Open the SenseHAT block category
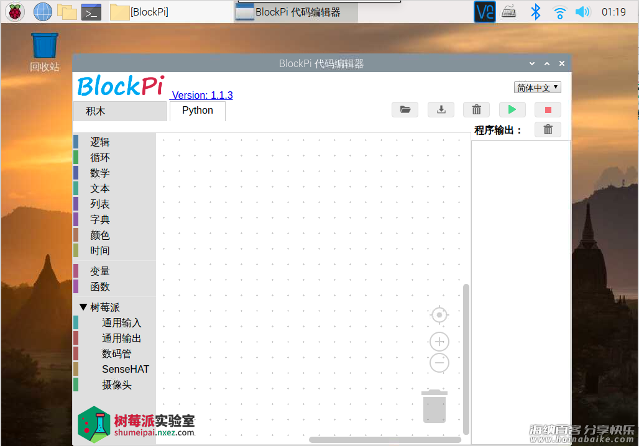Screen dimensions: 639x446 tap(126, 369)
